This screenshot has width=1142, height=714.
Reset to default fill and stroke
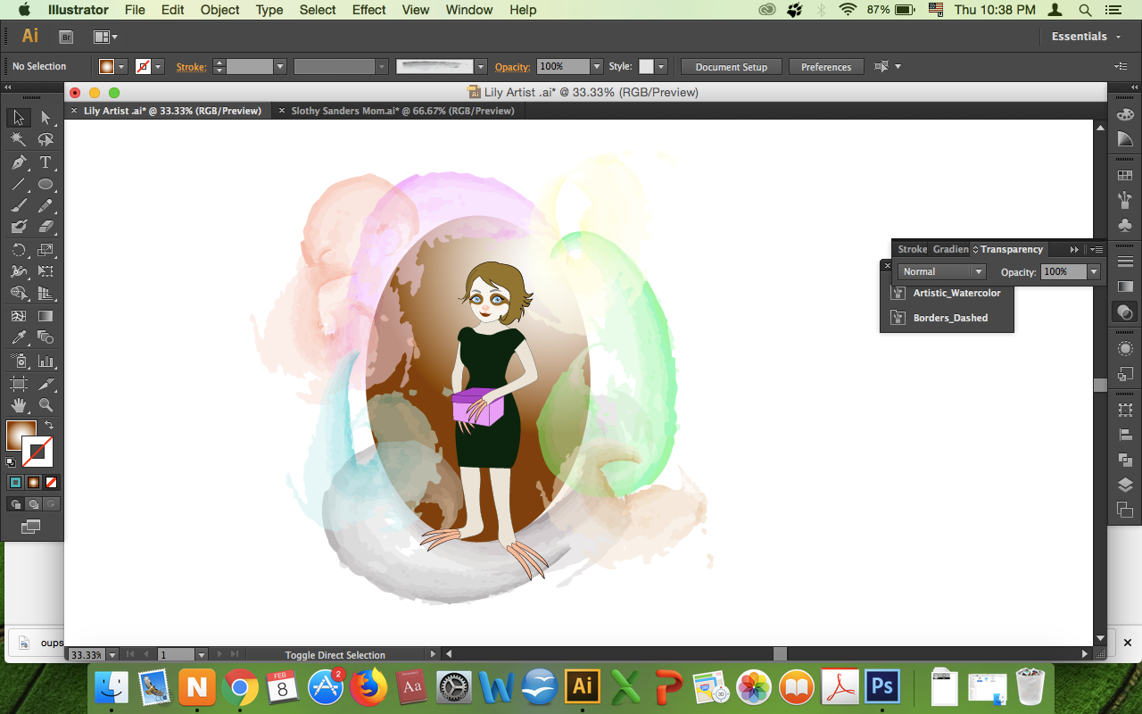point(11,462)
